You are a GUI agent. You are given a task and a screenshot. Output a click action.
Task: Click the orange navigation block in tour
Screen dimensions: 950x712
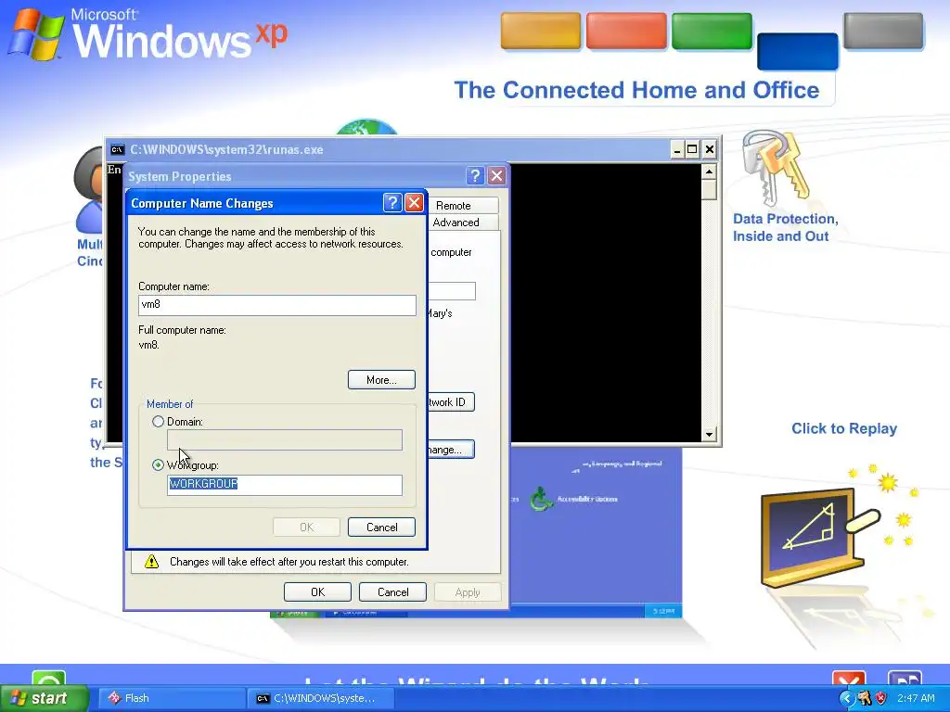[x=541, y=31]
